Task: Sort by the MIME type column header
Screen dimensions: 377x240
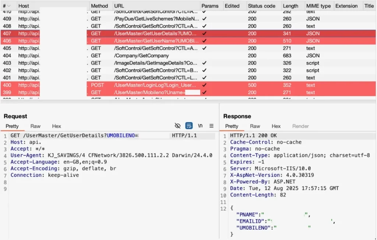Action: [x=318, y=6]
